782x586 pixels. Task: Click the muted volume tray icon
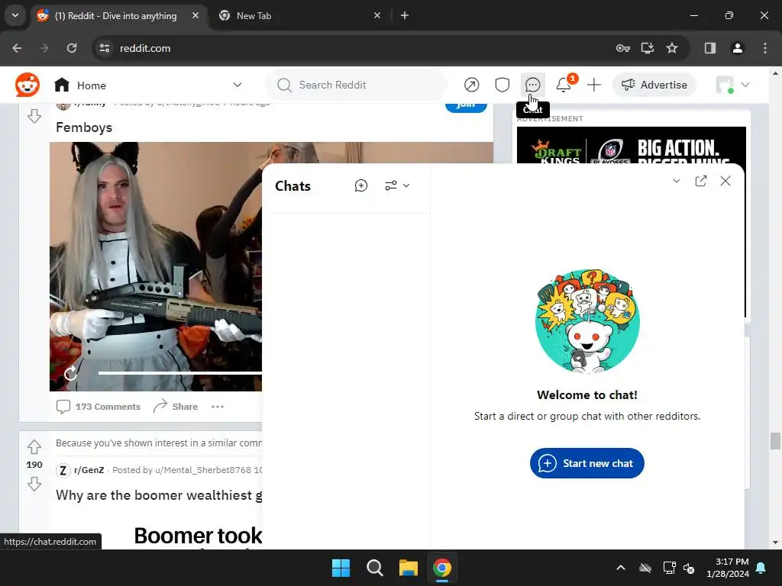[690, 568]
